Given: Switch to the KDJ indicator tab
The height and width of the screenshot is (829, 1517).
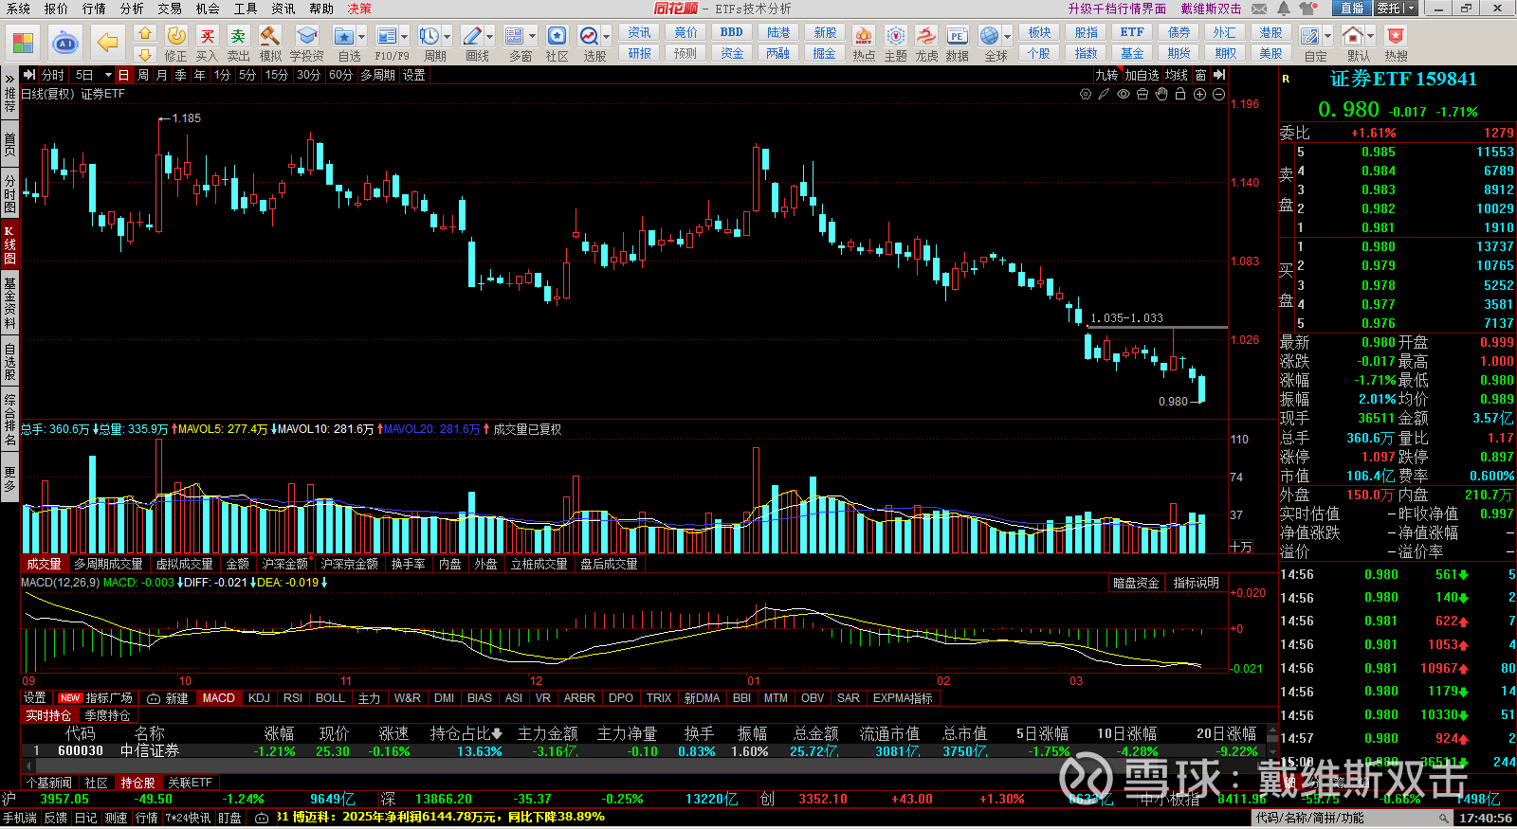Looking at the screenshot, I should coord(259,698).
